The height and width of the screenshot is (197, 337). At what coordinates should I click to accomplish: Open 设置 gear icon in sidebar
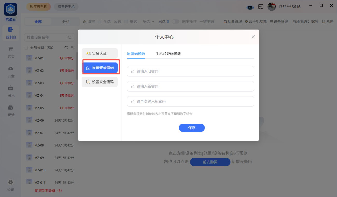[x=11, y=182]
